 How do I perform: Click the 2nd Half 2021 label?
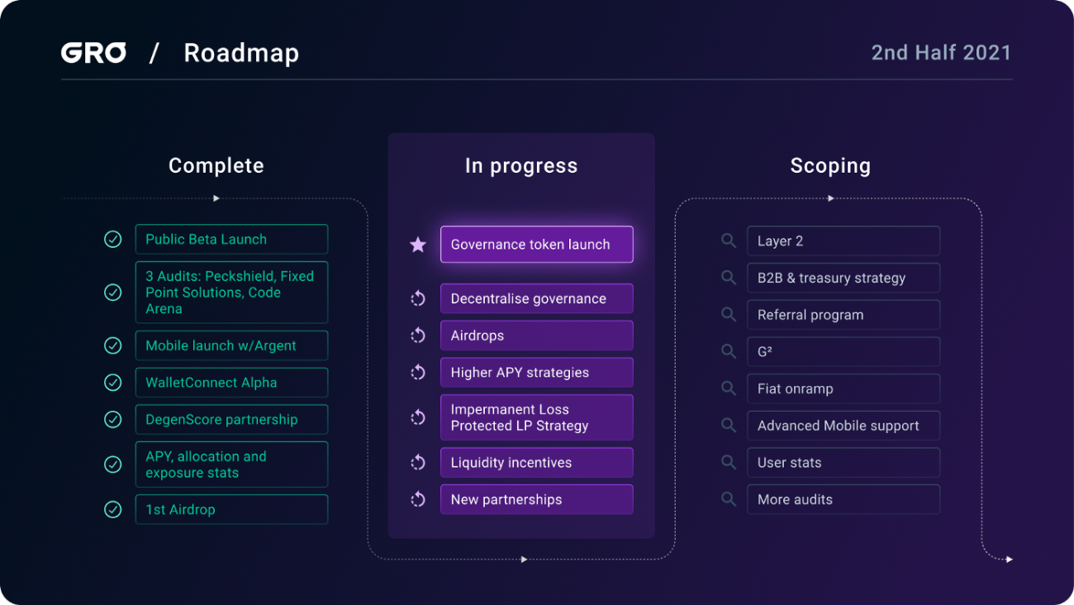point(941,53)
